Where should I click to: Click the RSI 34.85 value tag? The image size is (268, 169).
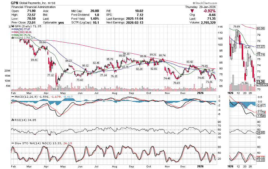point(261,132)
